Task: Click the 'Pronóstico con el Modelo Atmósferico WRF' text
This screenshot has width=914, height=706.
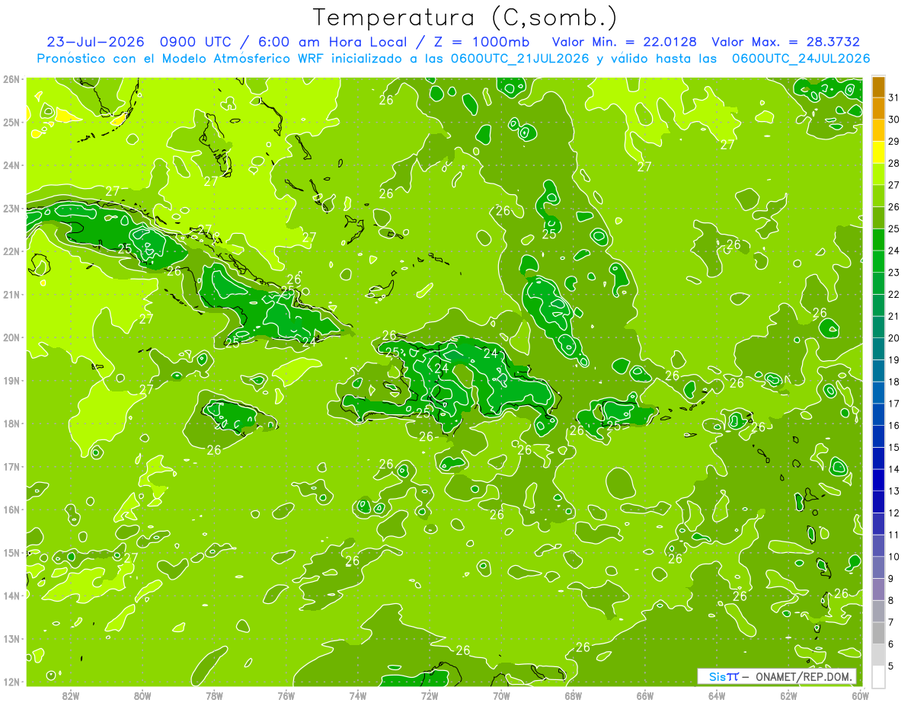Action: pyautogui.click(x=181, y=59)
